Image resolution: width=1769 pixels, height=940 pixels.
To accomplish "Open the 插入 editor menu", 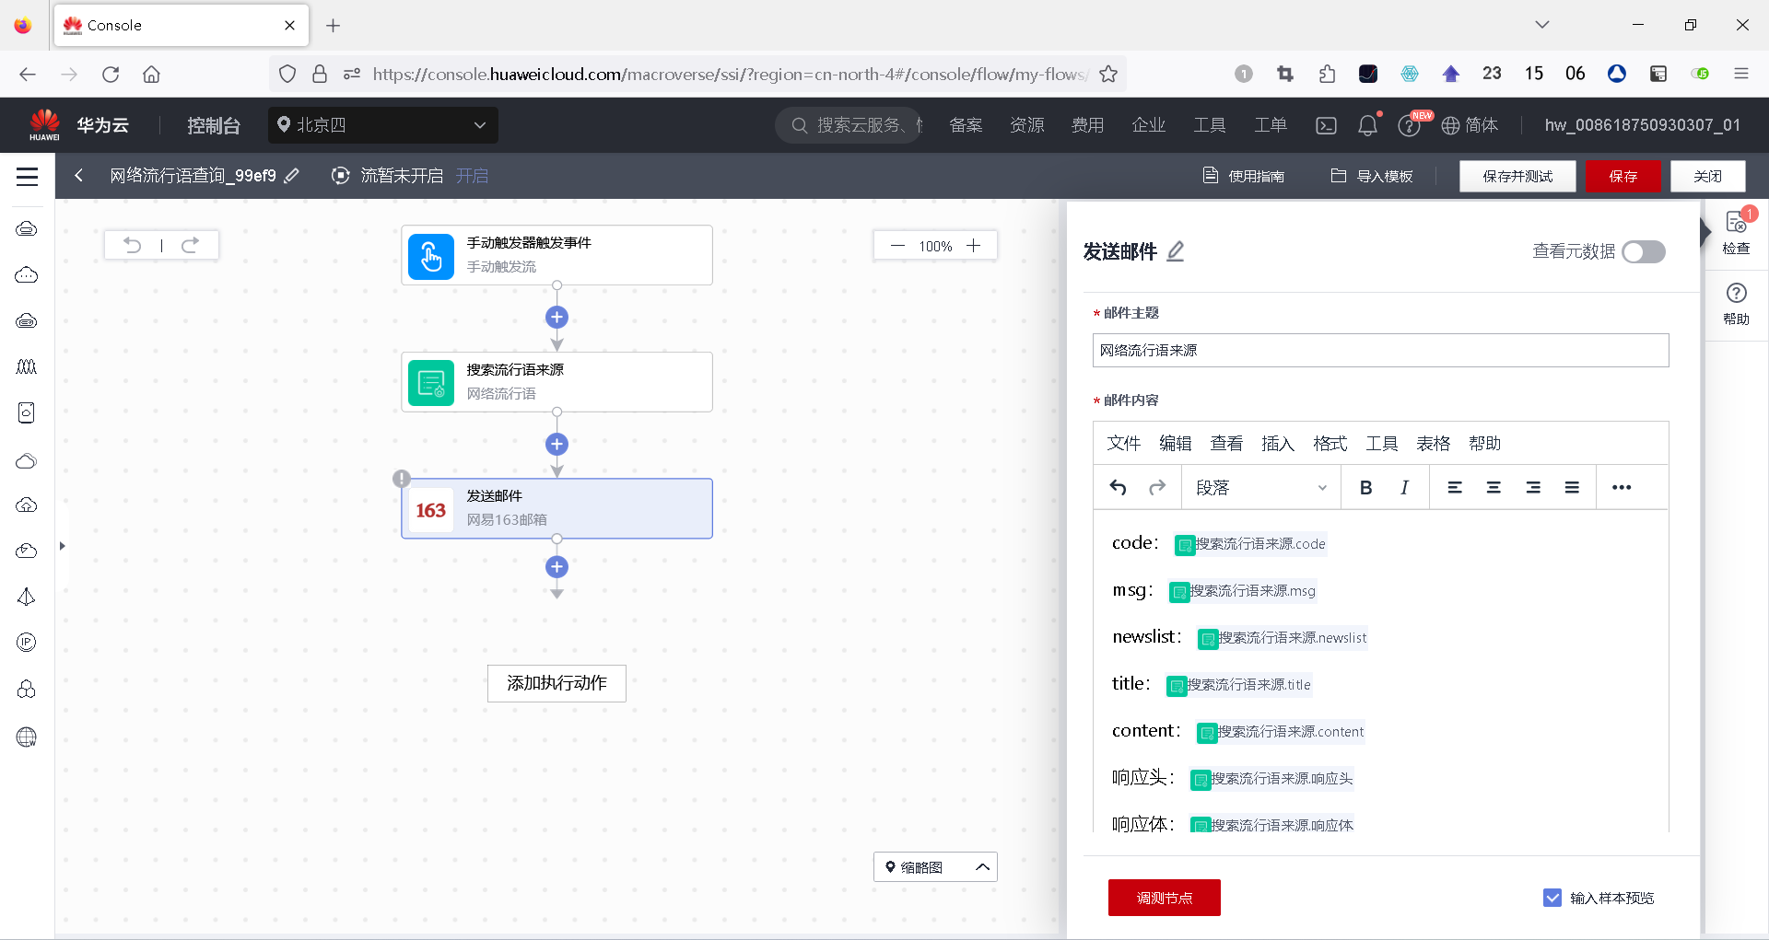I will [1278, 444].
